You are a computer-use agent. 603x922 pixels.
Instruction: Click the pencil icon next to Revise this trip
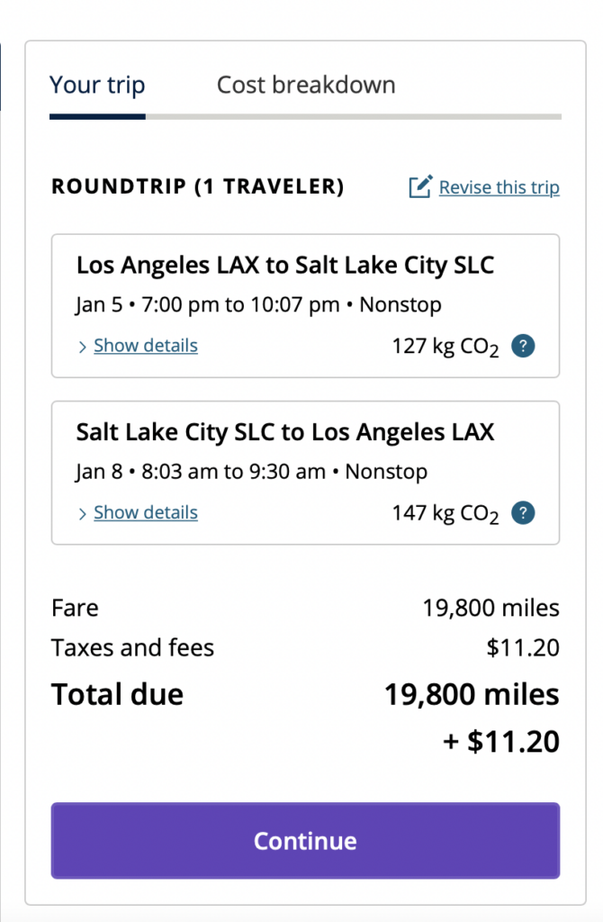(x=419, y=187)
